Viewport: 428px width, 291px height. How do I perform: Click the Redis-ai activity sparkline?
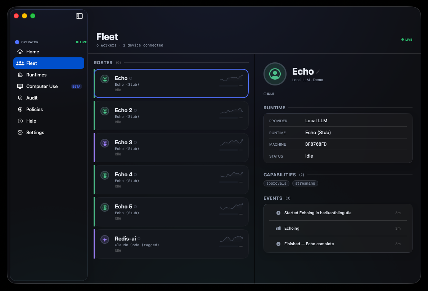231,238
